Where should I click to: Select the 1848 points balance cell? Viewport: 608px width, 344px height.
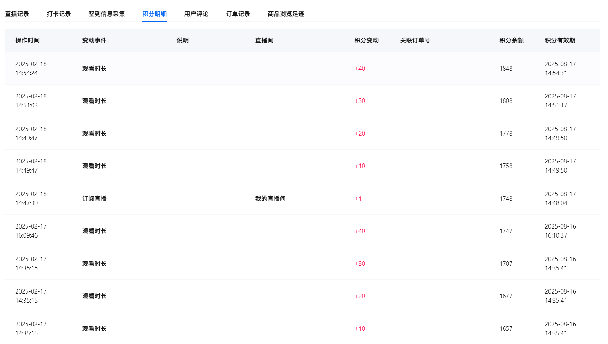point(506,69)
